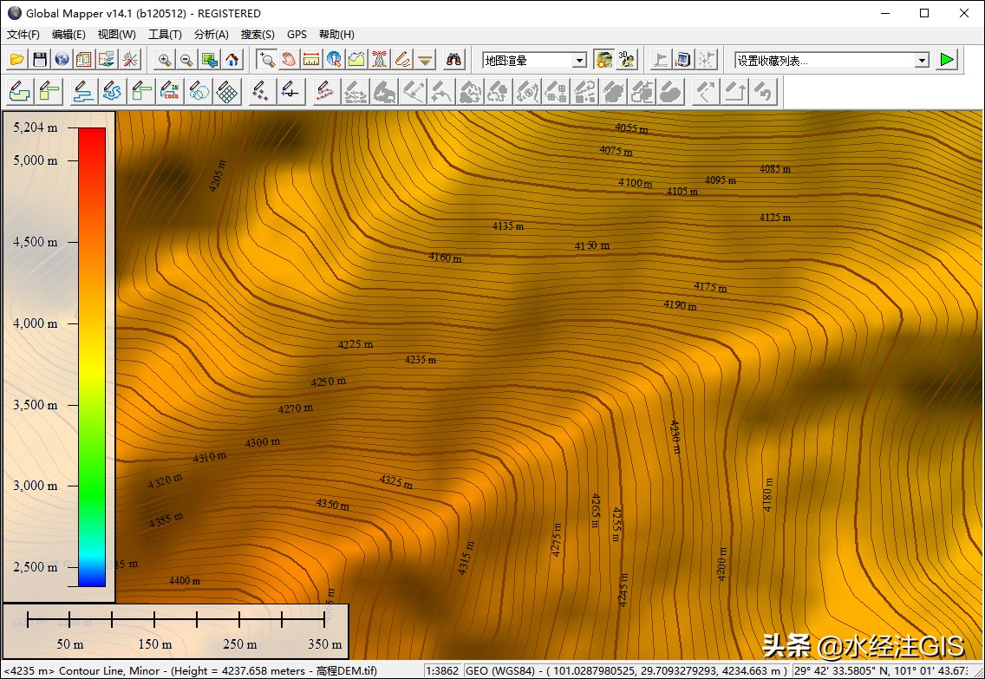Toggle the zoom-in magnifier button

165,61
